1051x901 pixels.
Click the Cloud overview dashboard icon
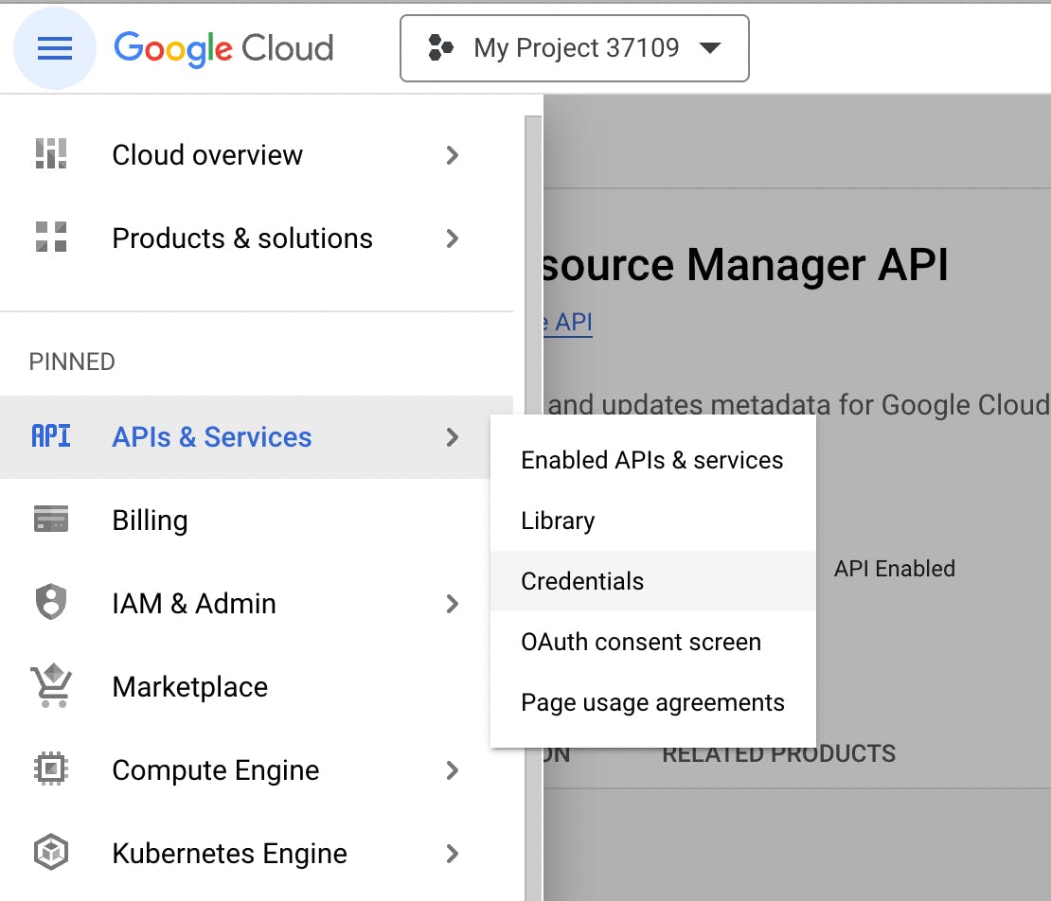pyautogui.click(x=51, y=154)
